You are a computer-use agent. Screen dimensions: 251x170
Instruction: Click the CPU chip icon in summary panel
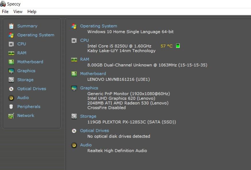[x=74, y=41]
